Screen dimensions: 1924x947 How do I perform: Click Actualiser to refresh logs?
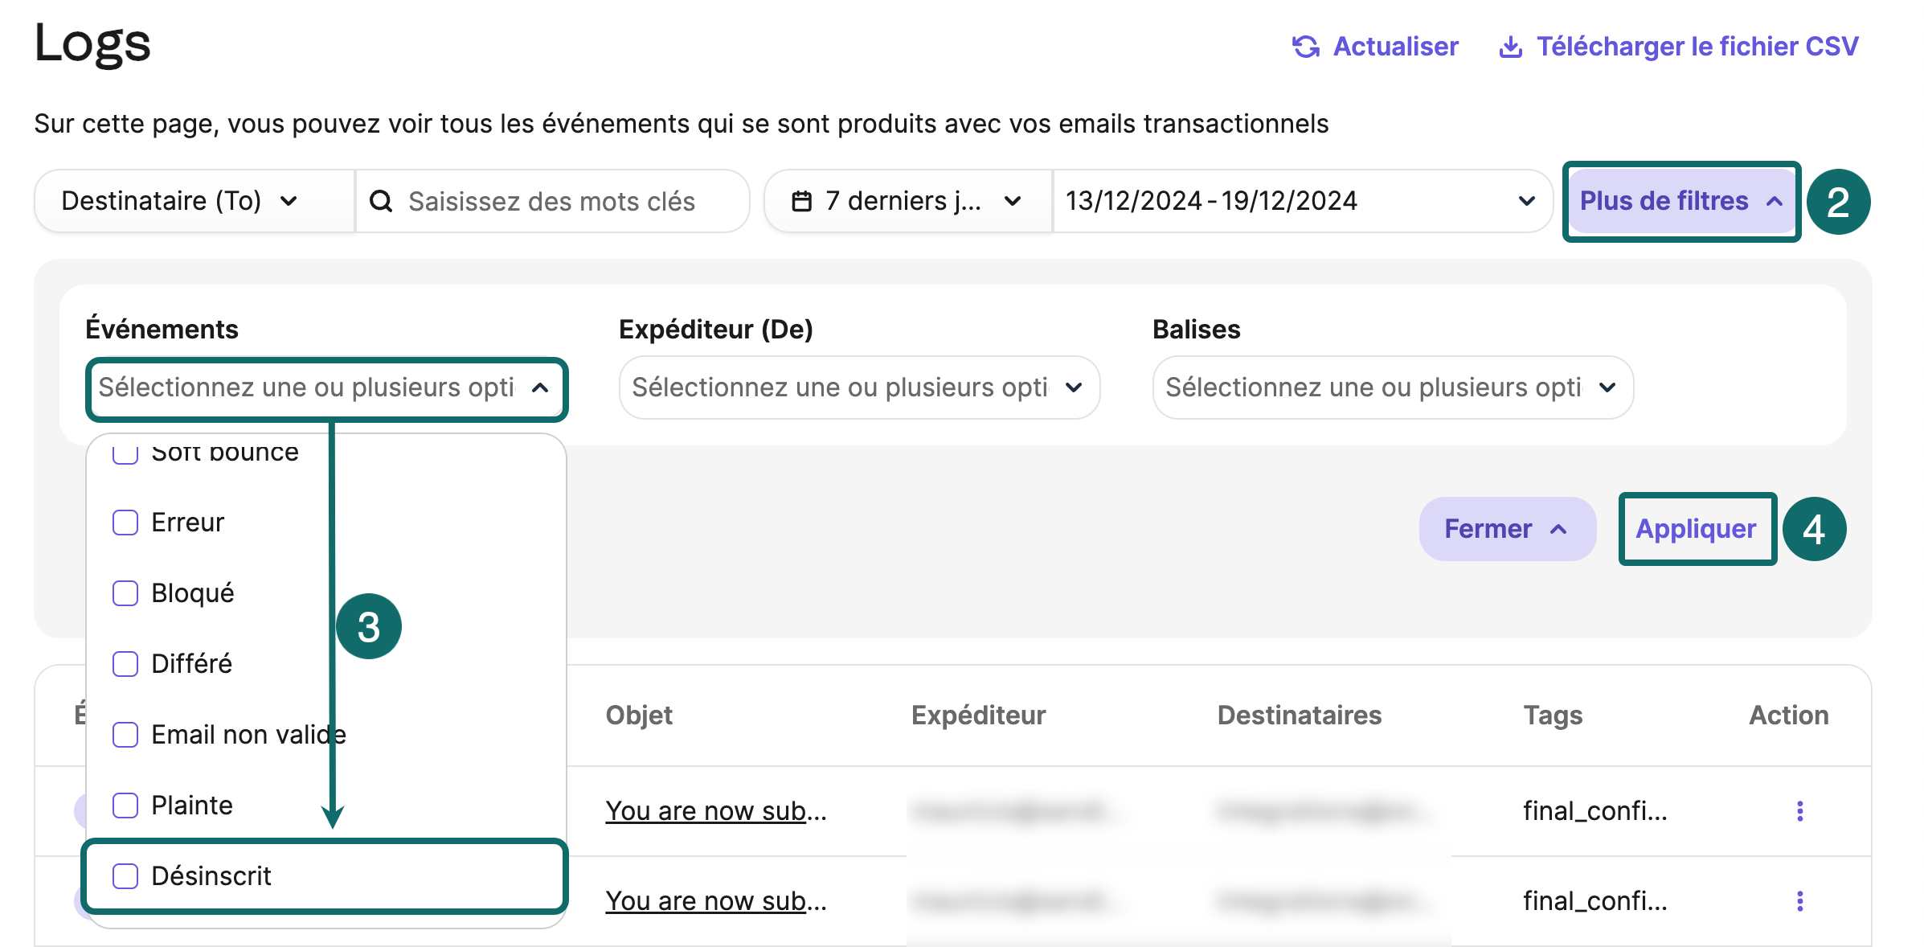click(x=1375, y=47)
